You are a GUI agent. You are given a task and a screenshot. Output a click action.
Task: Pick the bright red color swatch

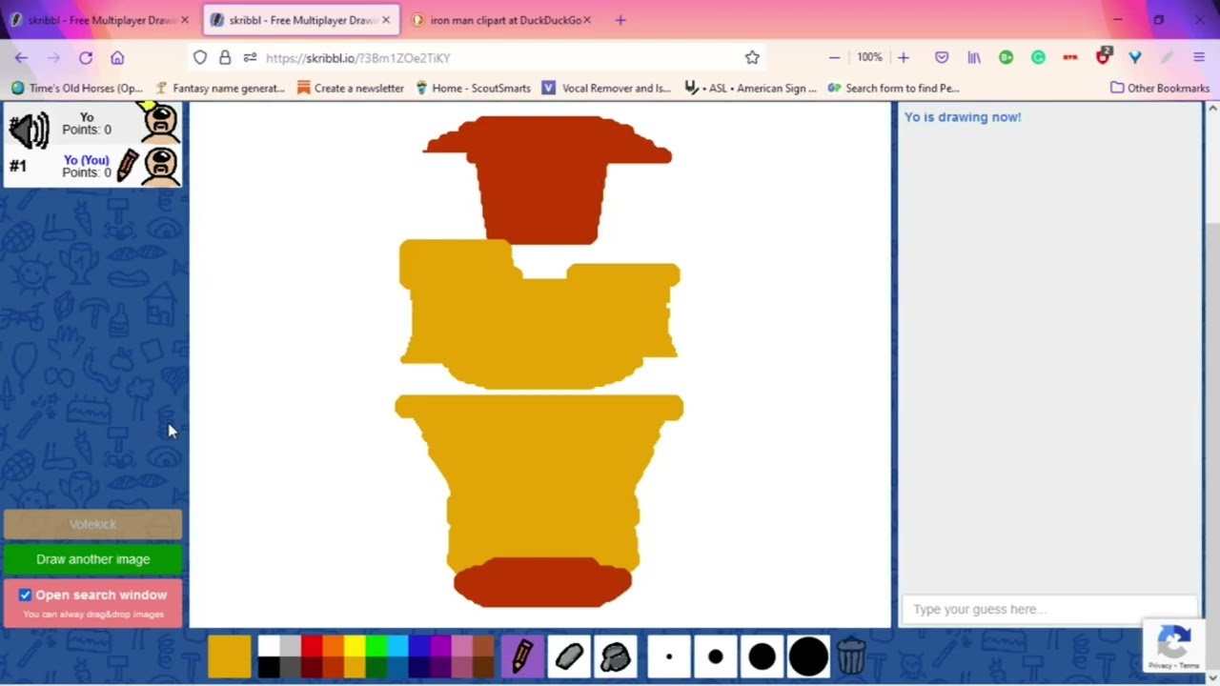312,646
